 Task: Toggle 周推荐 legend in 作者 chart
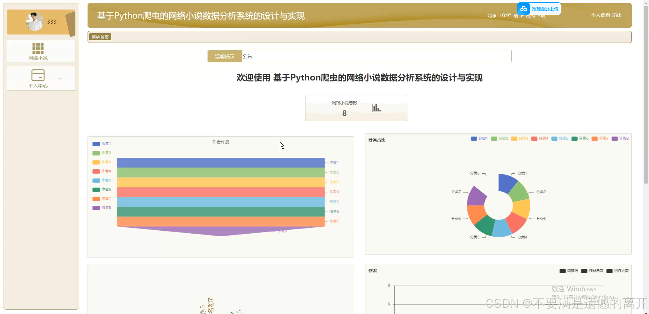tap(569, 271)
